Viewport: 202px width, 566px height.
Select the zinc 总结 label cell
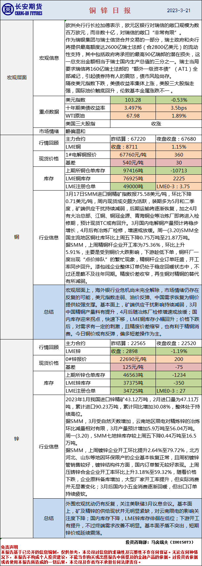pos(49,518)
